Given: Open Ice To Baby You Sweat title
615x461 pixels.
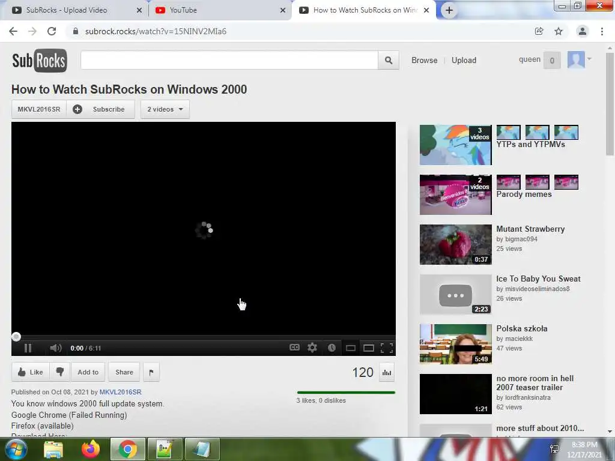Looking at the screenshot, I should point(538,279).
